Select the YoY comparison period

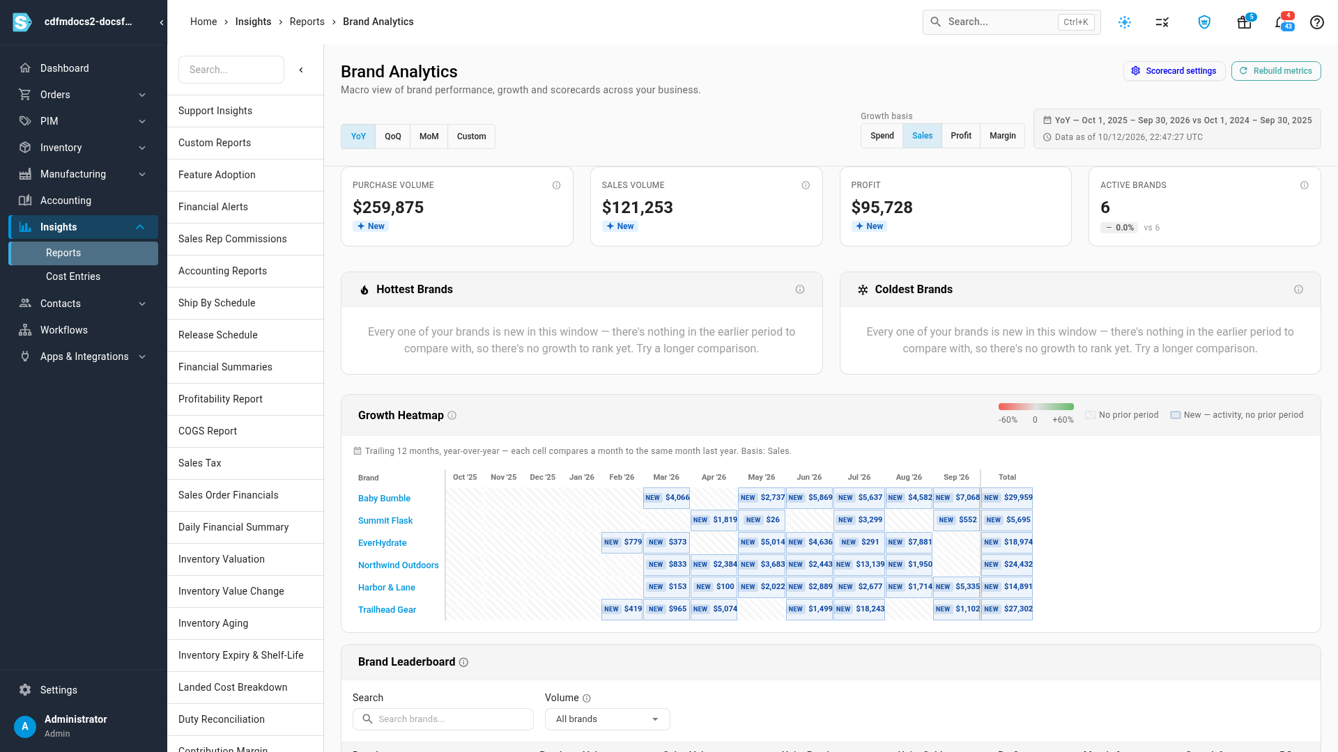(x=358, y=136)
